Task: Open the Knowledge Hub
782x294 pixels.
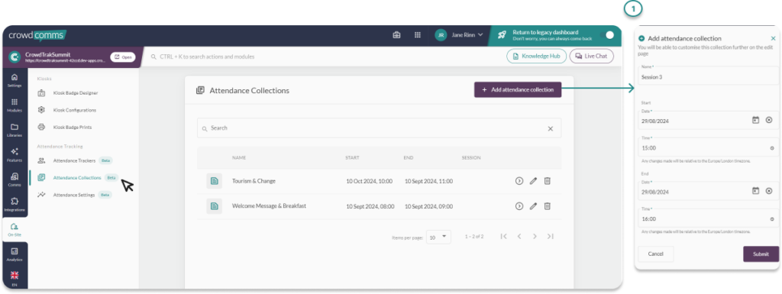Action: 536,57
